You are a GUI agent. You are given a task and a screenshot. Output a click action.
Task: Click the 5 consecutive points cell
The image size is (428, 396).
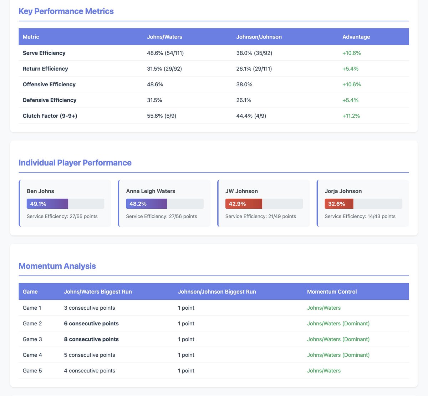pos(90,355)
